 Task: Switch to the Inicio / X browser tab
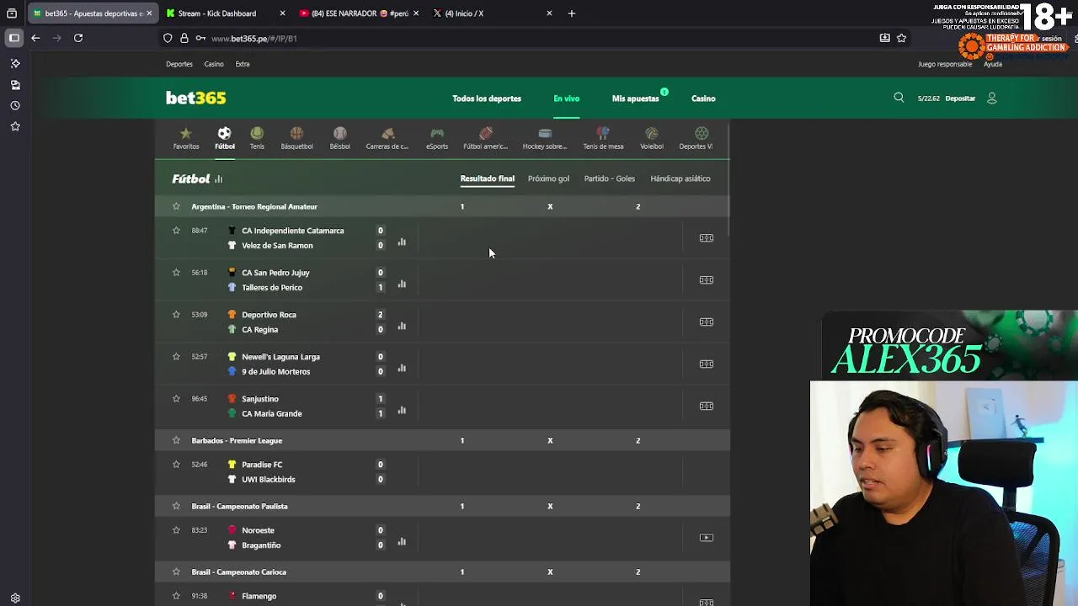[x=494, y=13]
